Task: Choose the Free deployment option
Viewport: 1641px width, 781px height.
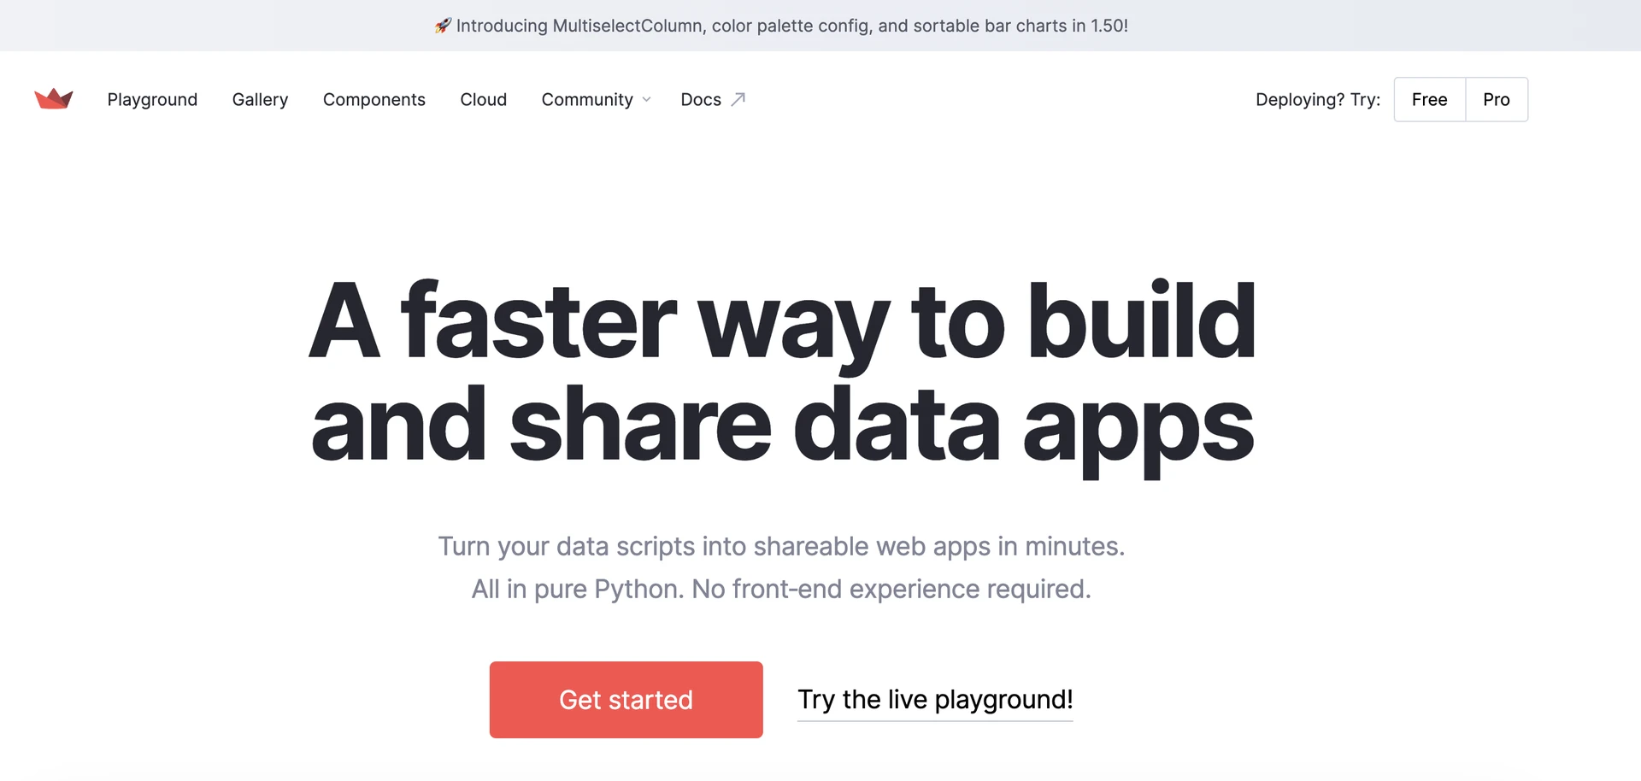Action: coord(1429,100)
